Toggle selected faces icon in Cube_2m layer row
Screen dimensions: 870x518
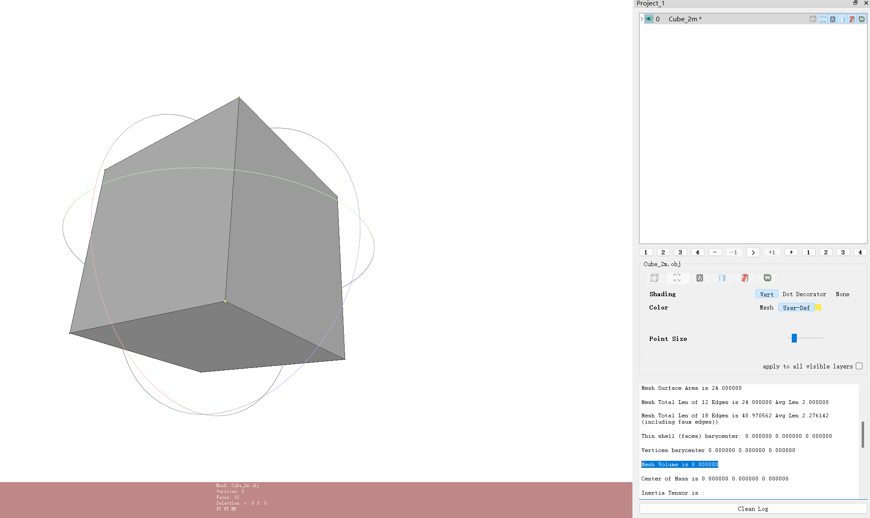pos(852,19)
